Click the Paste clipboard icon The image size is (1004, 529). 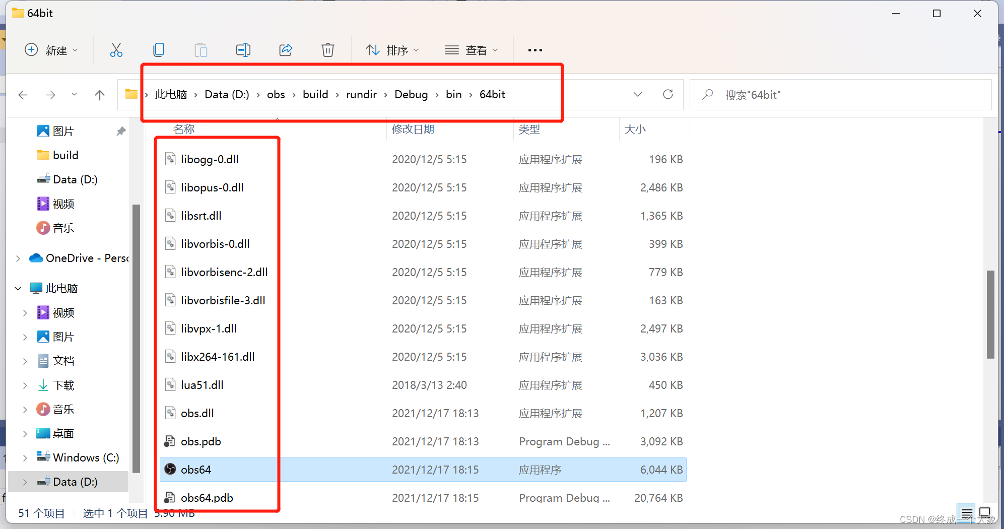pos(201,50)
